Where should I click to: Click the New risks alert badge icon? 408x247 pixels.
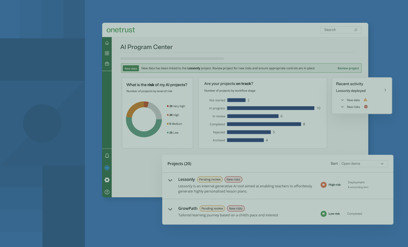[366, 106]
